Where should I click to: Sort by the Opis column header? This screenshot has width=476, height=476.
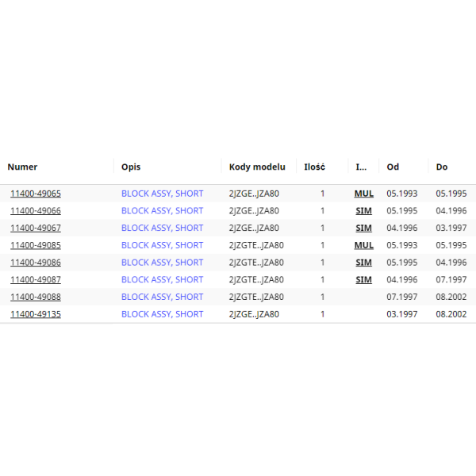click(131, 167)
